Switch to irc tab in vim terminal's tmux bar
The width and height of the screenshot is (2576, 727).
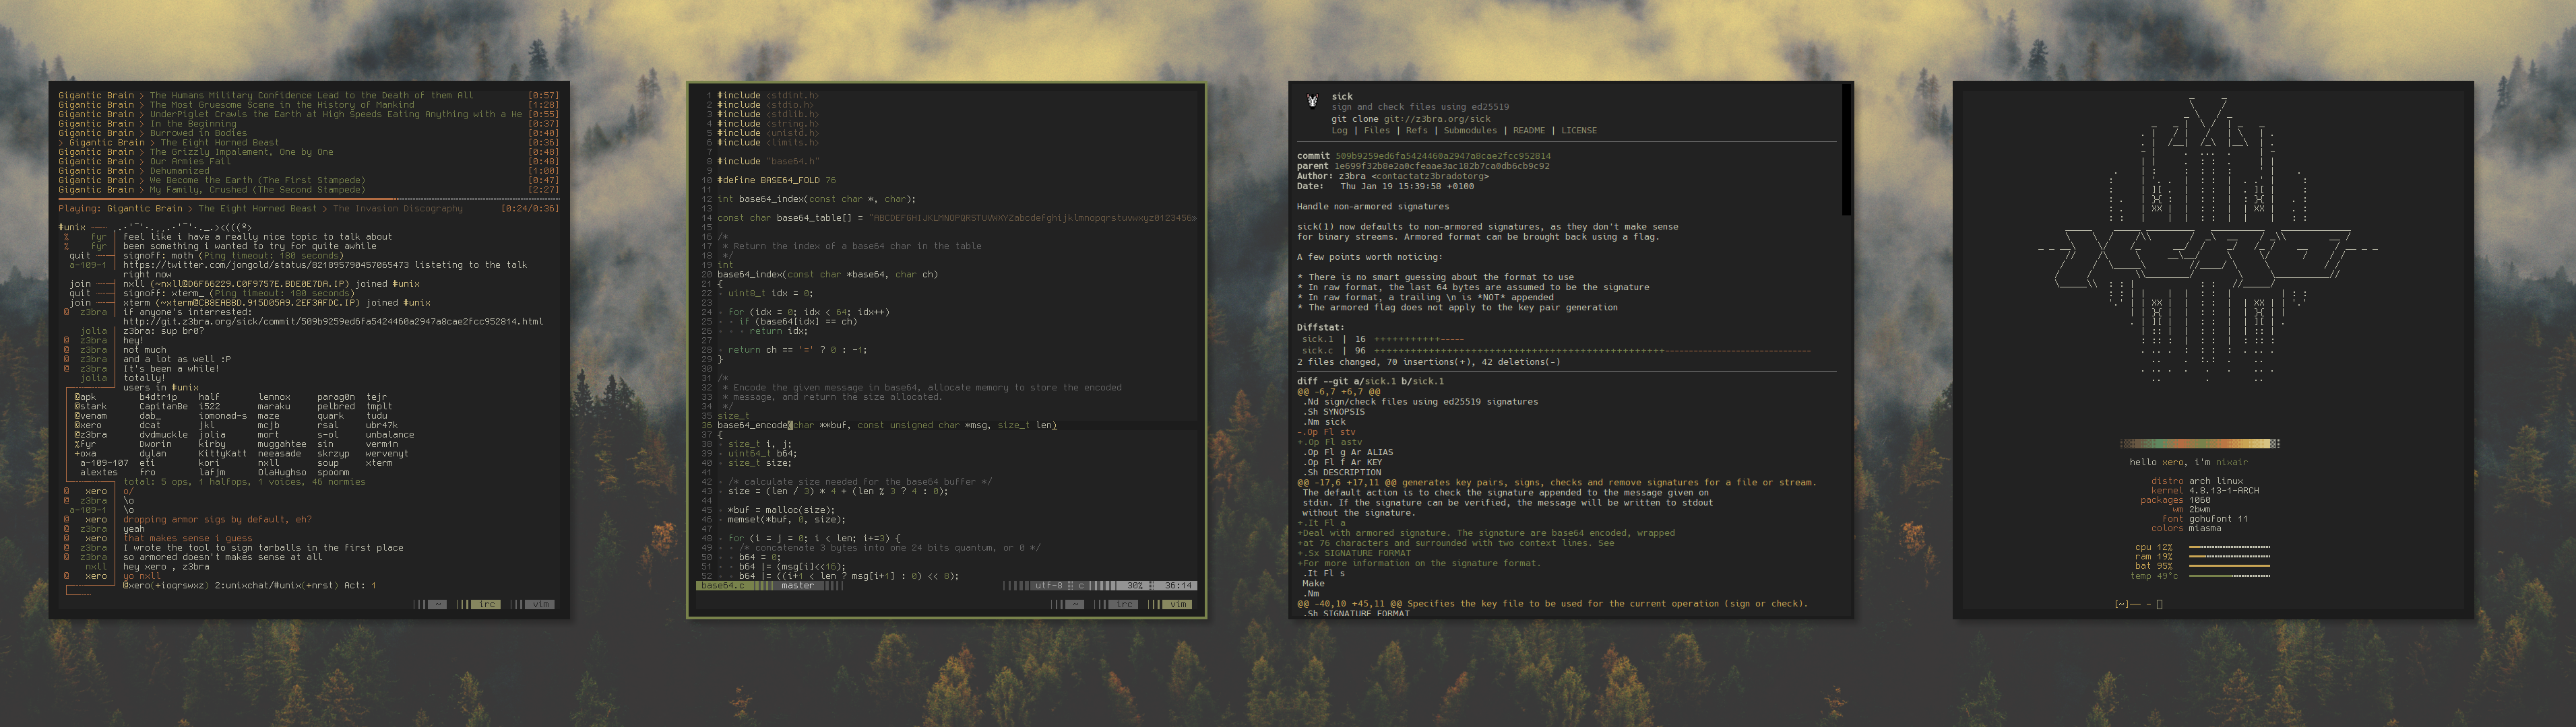coord(1124,604)
